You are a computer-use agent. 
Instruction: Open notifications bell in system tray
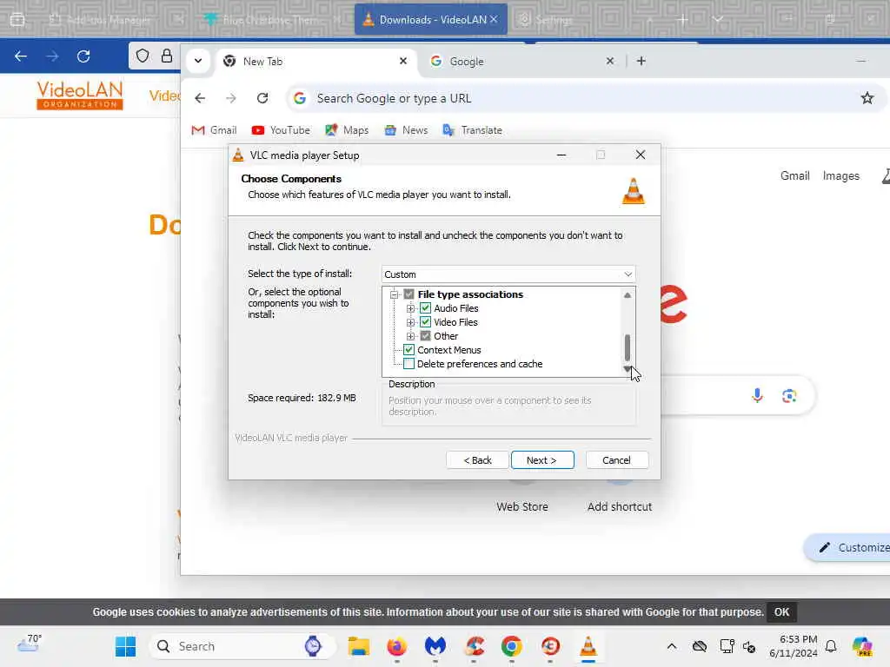point(831,646)
